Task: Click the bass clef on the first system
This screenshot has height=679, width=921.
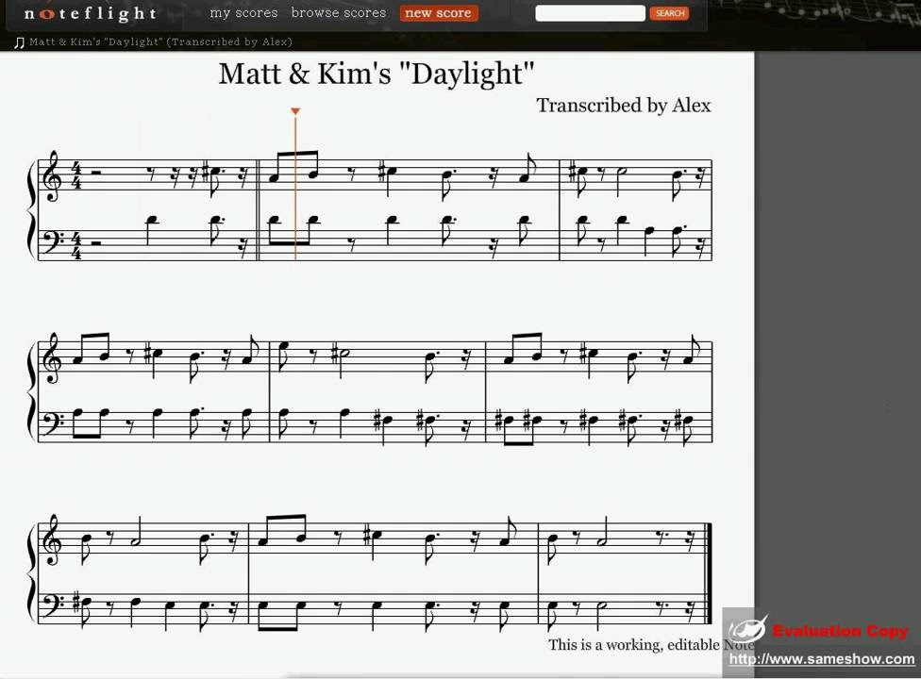Action: pos(53,241)
